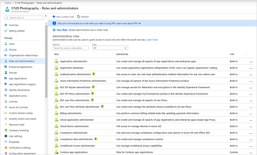
Task: Open more options for Cloud device administrator
Action: point(251,127)
